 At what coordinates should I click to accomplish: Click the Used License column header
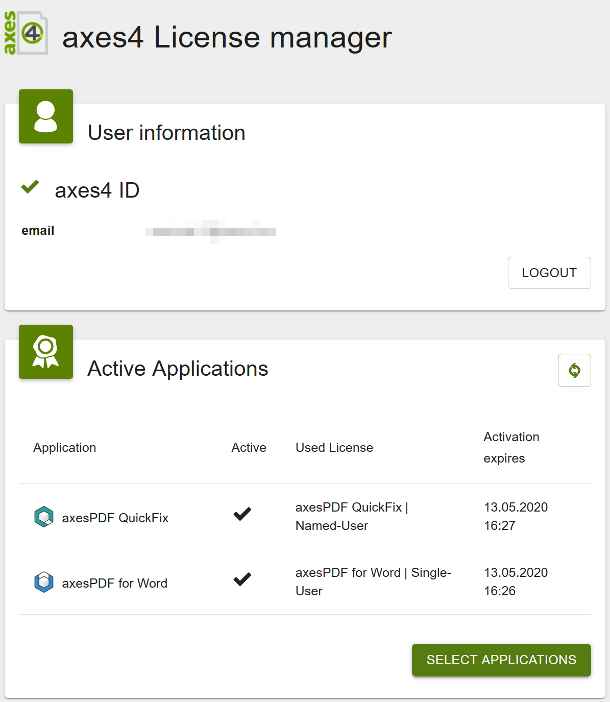point(334,448)
